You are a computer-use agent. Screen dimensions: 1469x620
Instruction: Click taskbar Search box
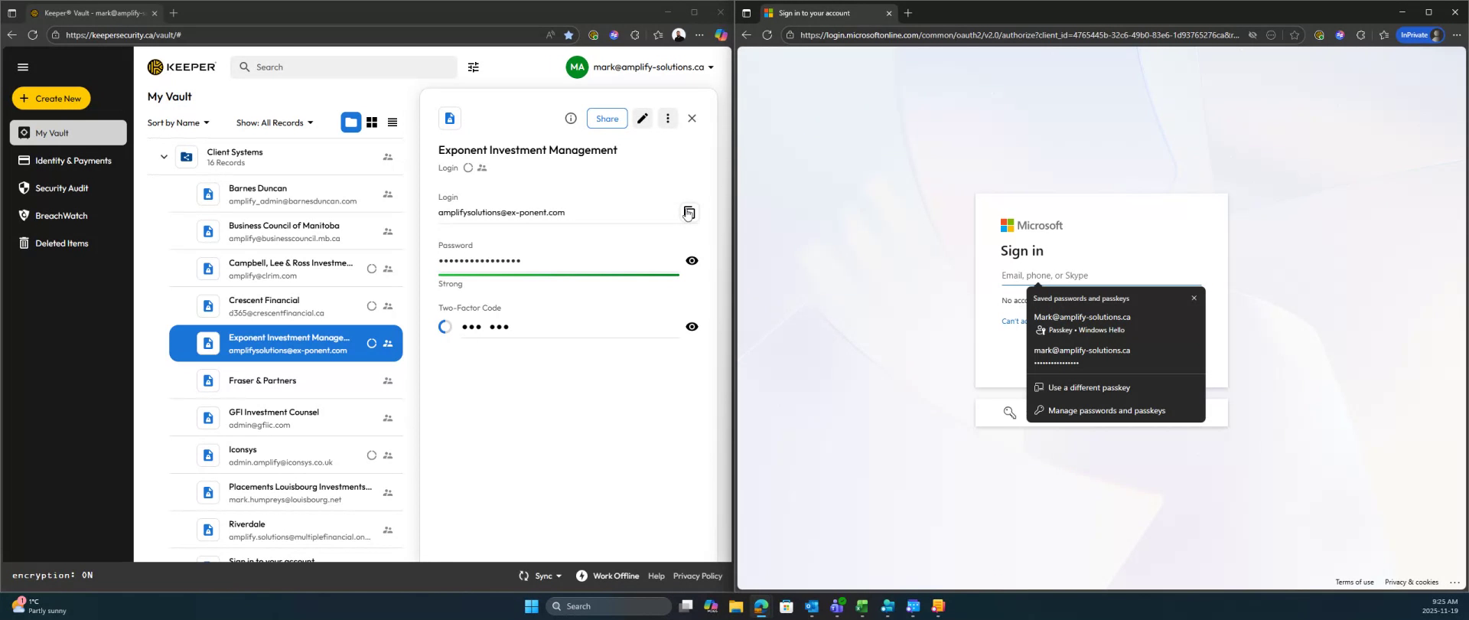(610, 607)
